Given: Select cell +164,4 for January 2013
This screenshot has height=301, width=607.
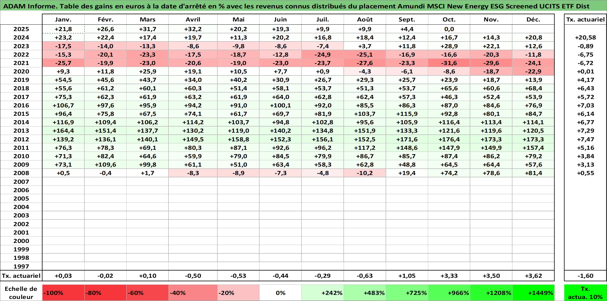Looking at the screenshot, I should pos(63,131).
